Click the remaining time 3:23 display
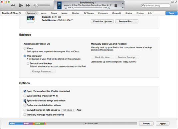Viewport: 178px width, 129px height. coord(105,8)
